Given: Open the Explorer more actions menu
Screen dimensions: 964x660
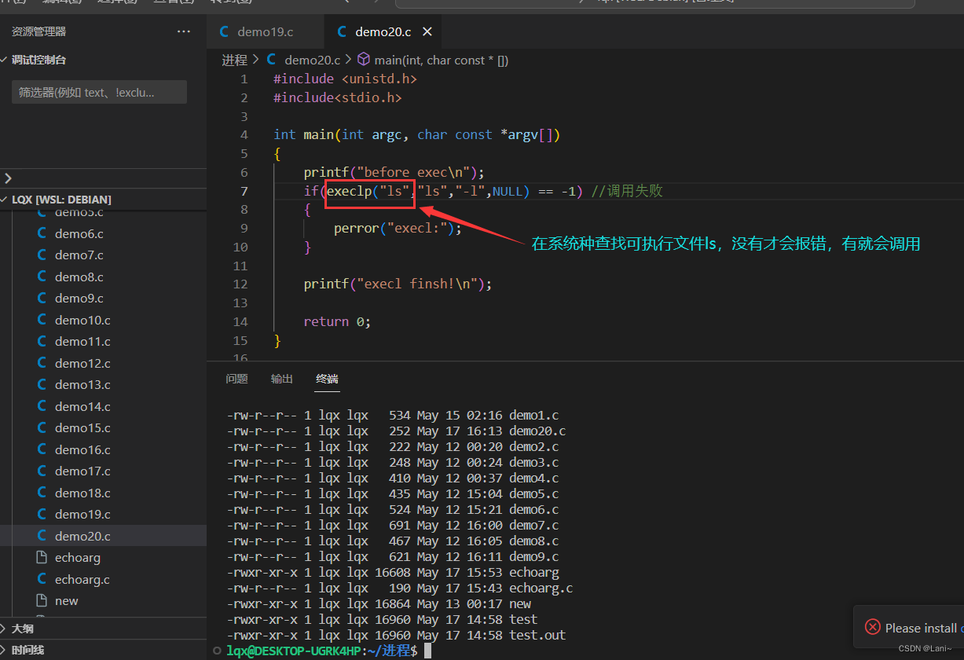Looking at the screenshot, I should 184,31.
